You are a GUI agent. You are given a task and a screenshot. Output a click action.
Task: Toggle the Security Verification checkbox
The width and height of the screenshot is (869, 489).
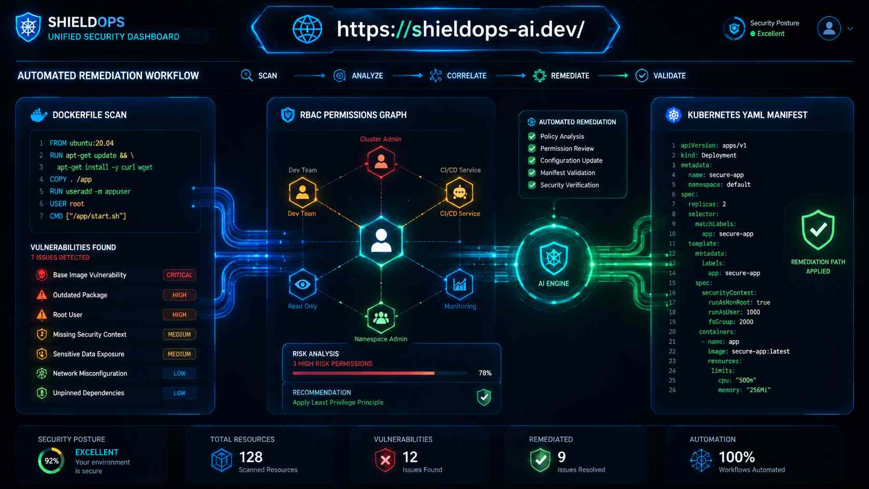532,185
